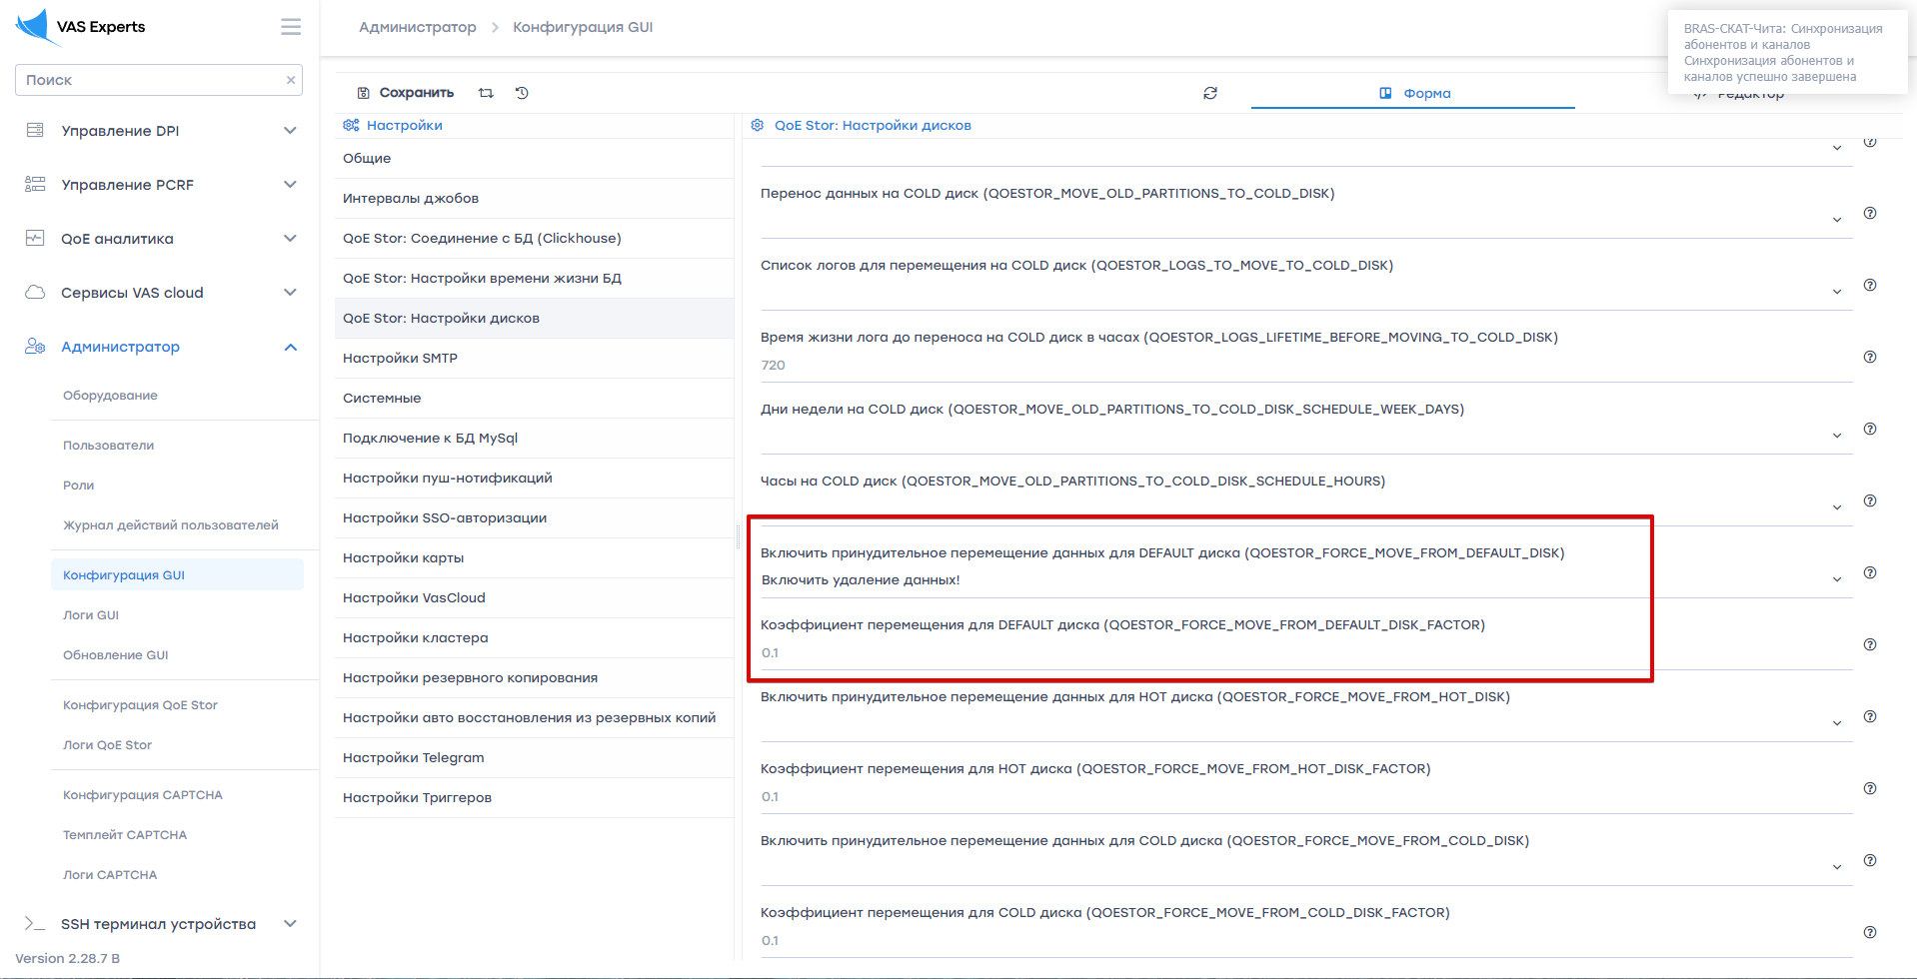1917x979 pixels.
Task: Click the undo changes icon next to Save
Action: coord(486,93)
